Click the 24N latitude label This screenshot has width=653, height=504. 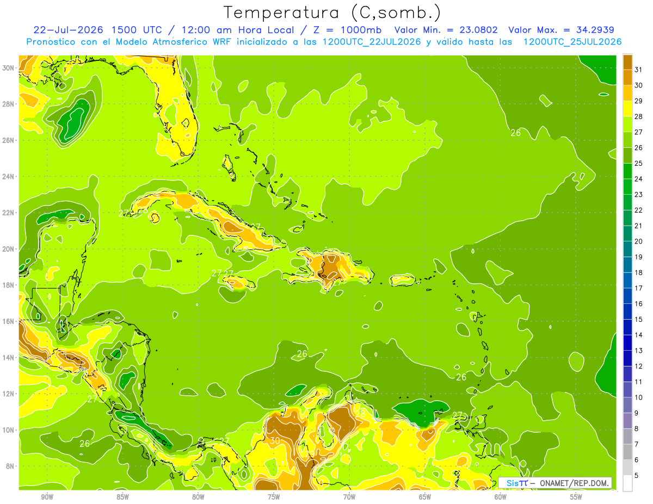[x=9, y=177]
